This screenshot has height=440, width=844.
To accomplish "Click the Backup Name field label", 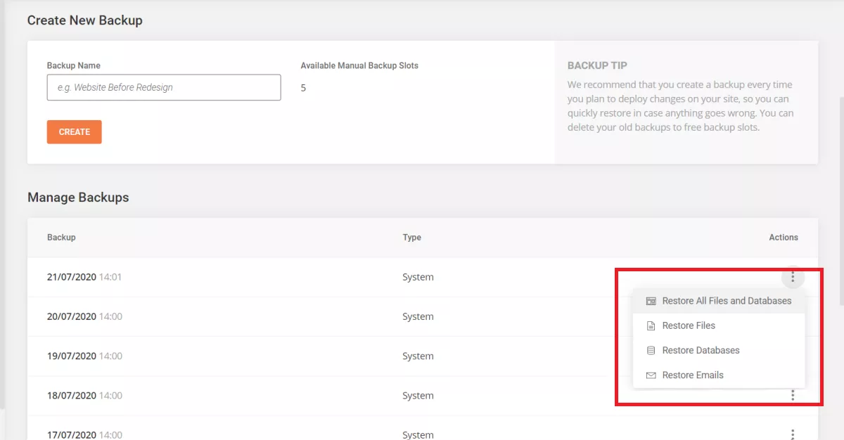I will coord(74,65).
